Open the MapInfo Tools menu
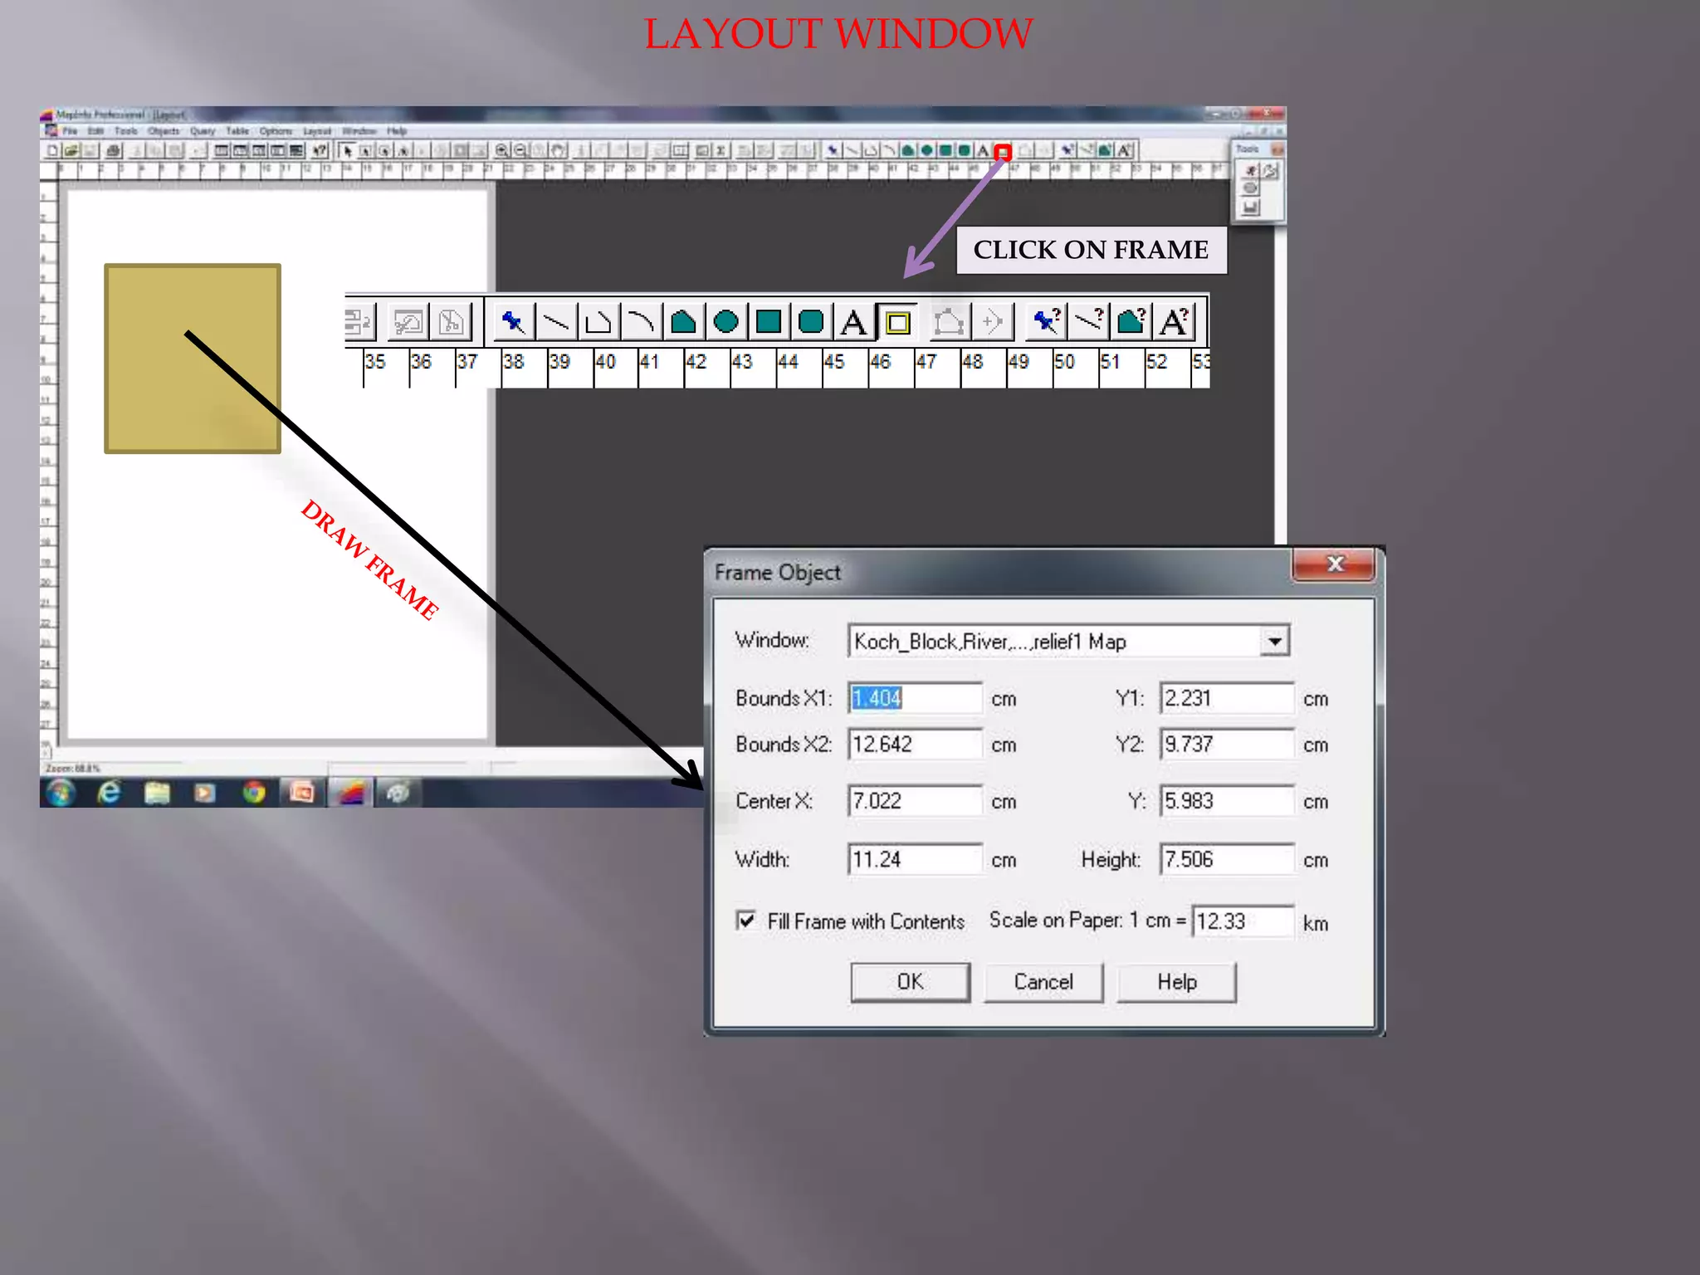1700x1275 pixels. click(x=126, y=131)
